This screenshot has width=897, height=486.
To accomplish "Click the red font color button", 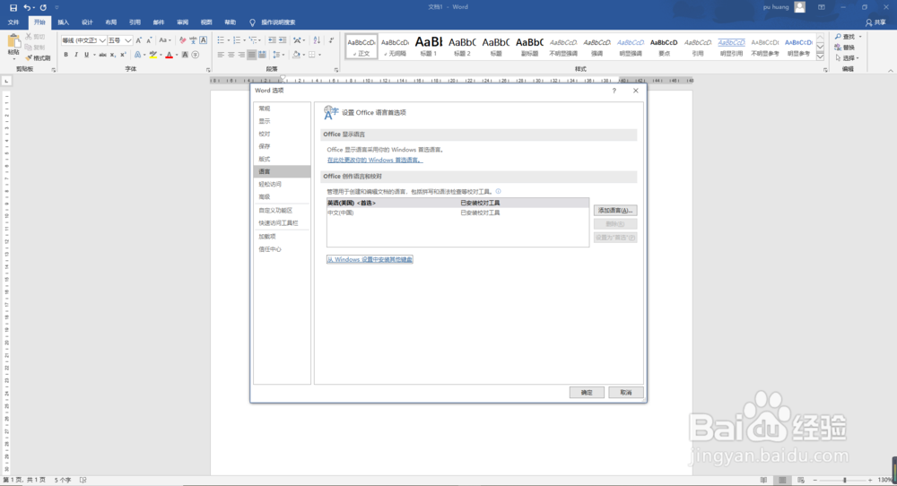I will pos(169,55).
